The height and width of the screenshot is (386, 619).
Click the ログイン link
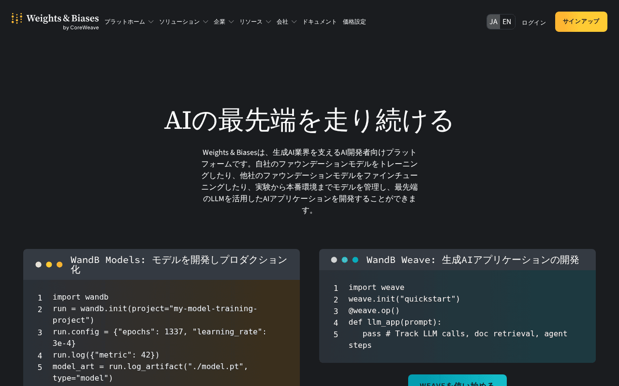point(534,22)
